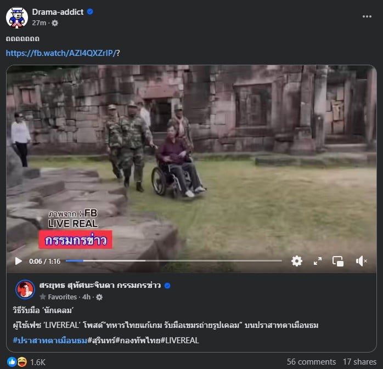
Task: Click สรยุทธ สุทัศนะจินดา กรรมกรข่าว page name
Action: pos(100,285)
